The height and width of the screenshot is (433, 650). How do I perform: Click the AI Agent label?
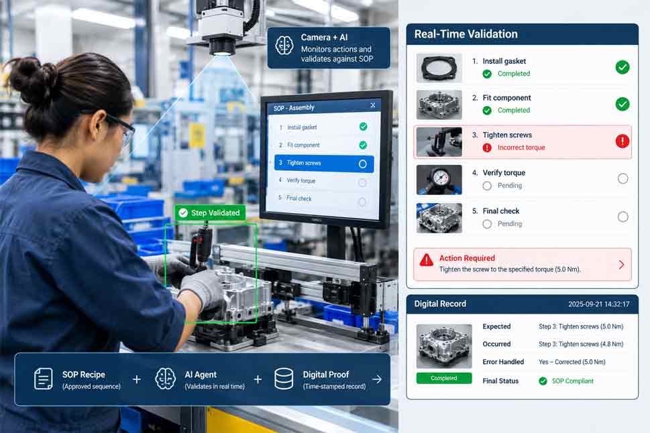[x=201, y=375]
